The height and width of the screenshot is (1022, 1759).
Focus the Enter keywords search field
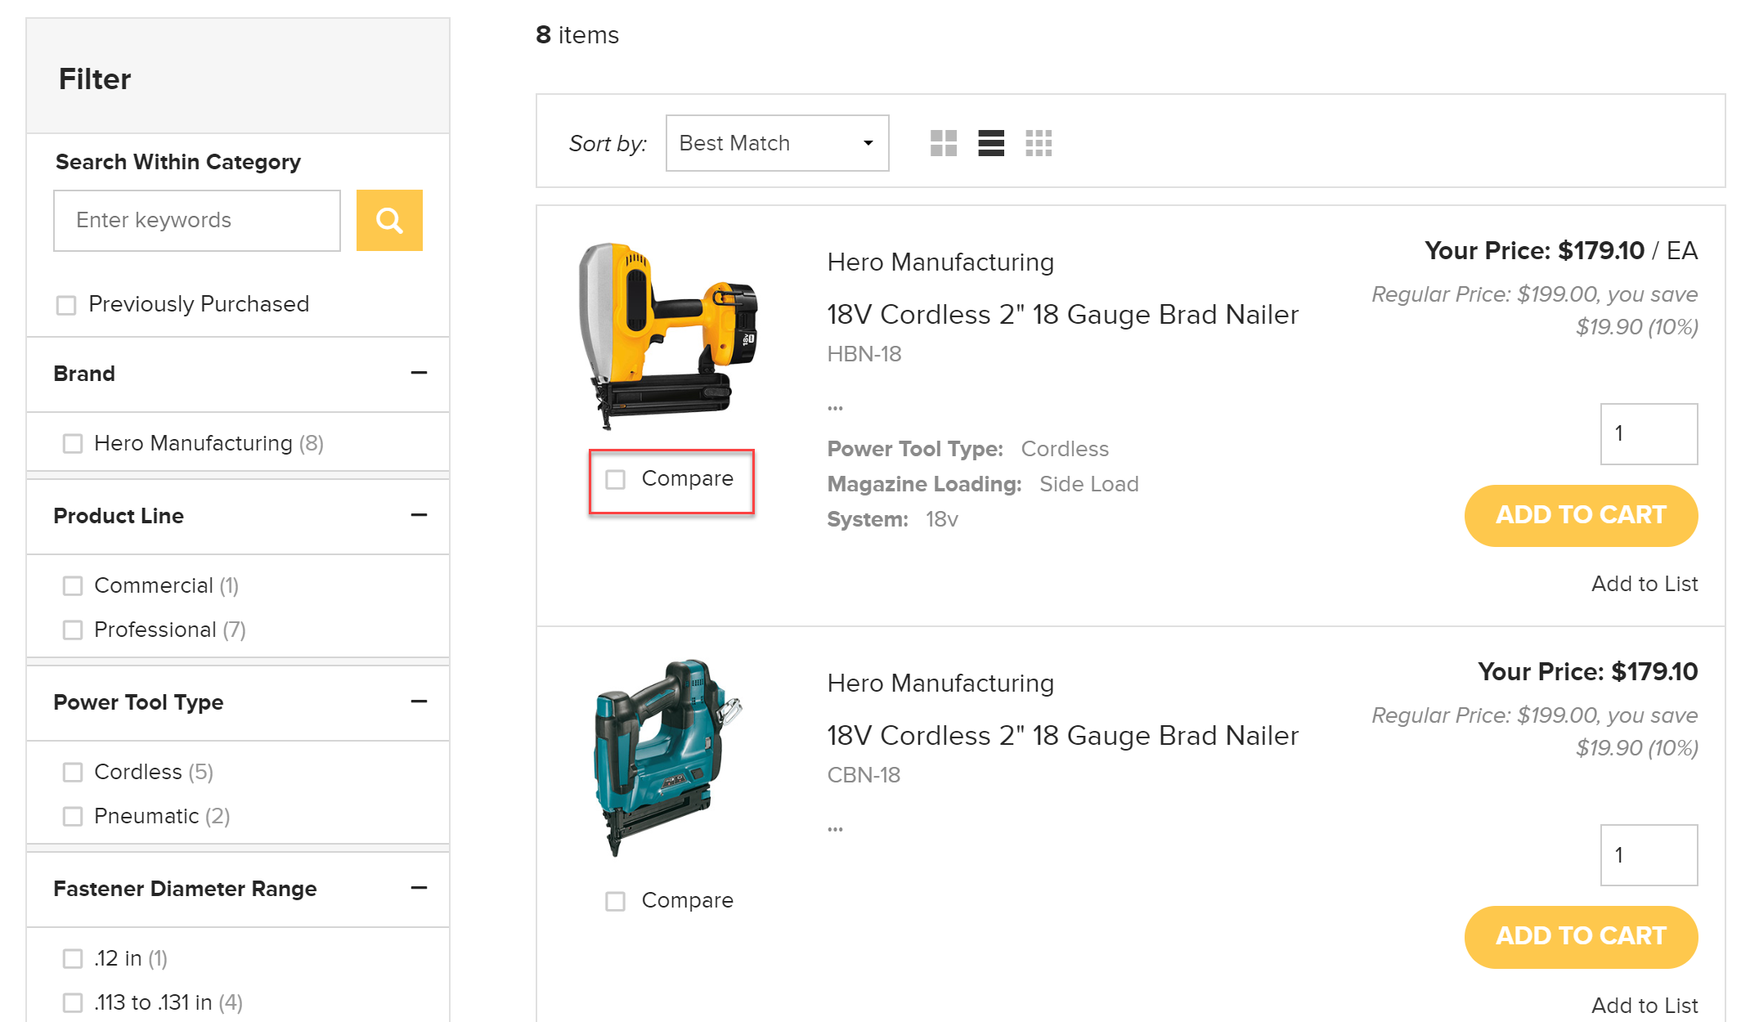(197, 220)
